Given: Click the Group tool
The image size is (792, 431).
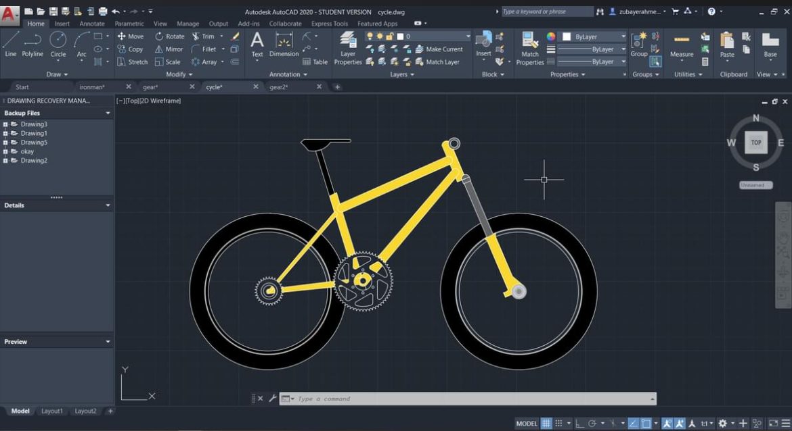Looking at the screenshot, I should point(639,44).
